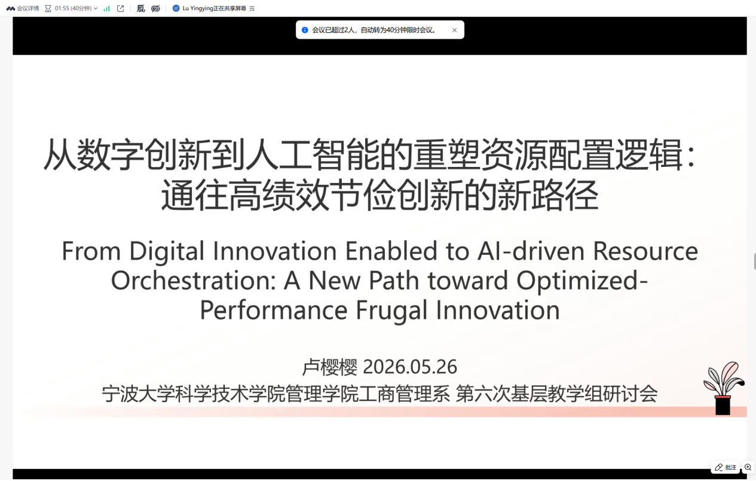Expand the 01:55 (40分钟) timer dropdown

coord(71,8)
